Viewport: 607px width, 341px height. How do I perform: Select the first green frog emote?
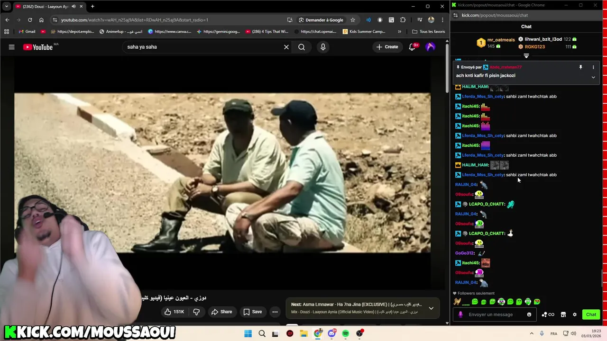coord(475,302)
